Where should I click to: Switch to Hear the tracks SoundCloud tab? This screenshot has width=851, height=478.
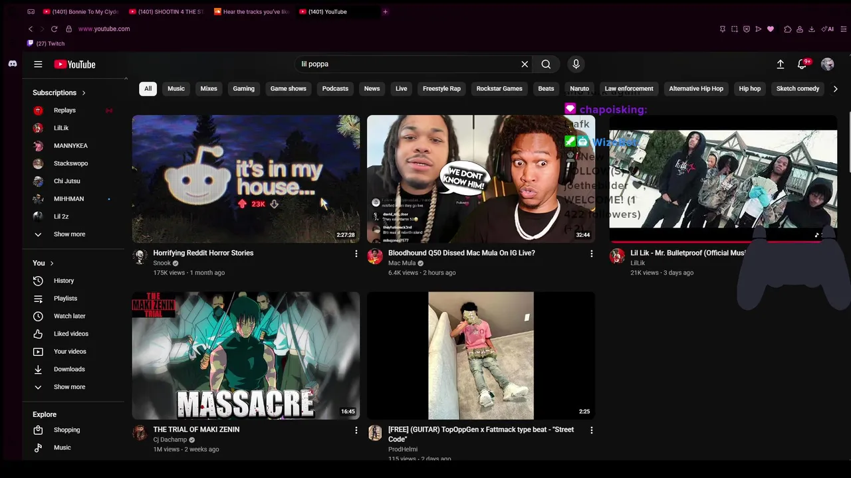click(252, 11)
